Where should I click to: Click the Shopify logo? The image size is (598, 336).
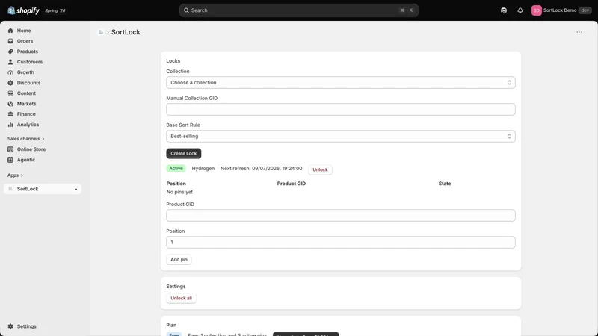click(23, 10)
